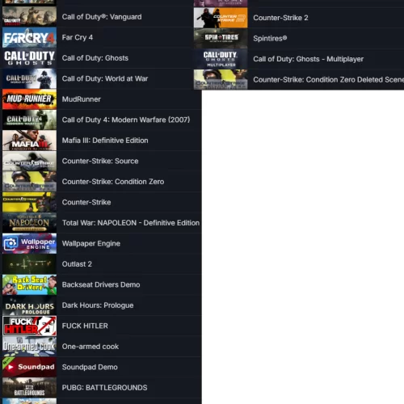404x404 pixels.
Task: Click the Soundpad red logo banner
Action: 29,367
